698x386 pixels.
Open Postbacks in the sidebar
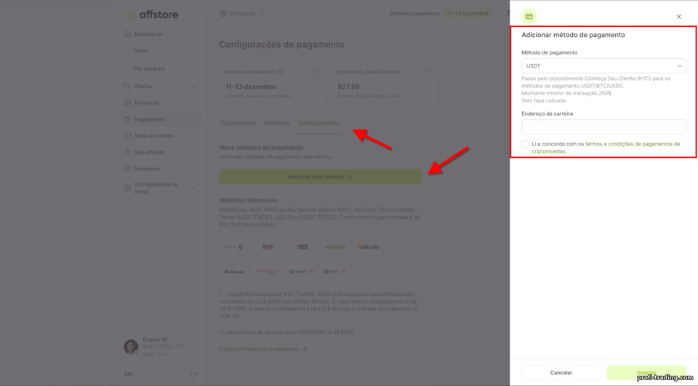147,169
